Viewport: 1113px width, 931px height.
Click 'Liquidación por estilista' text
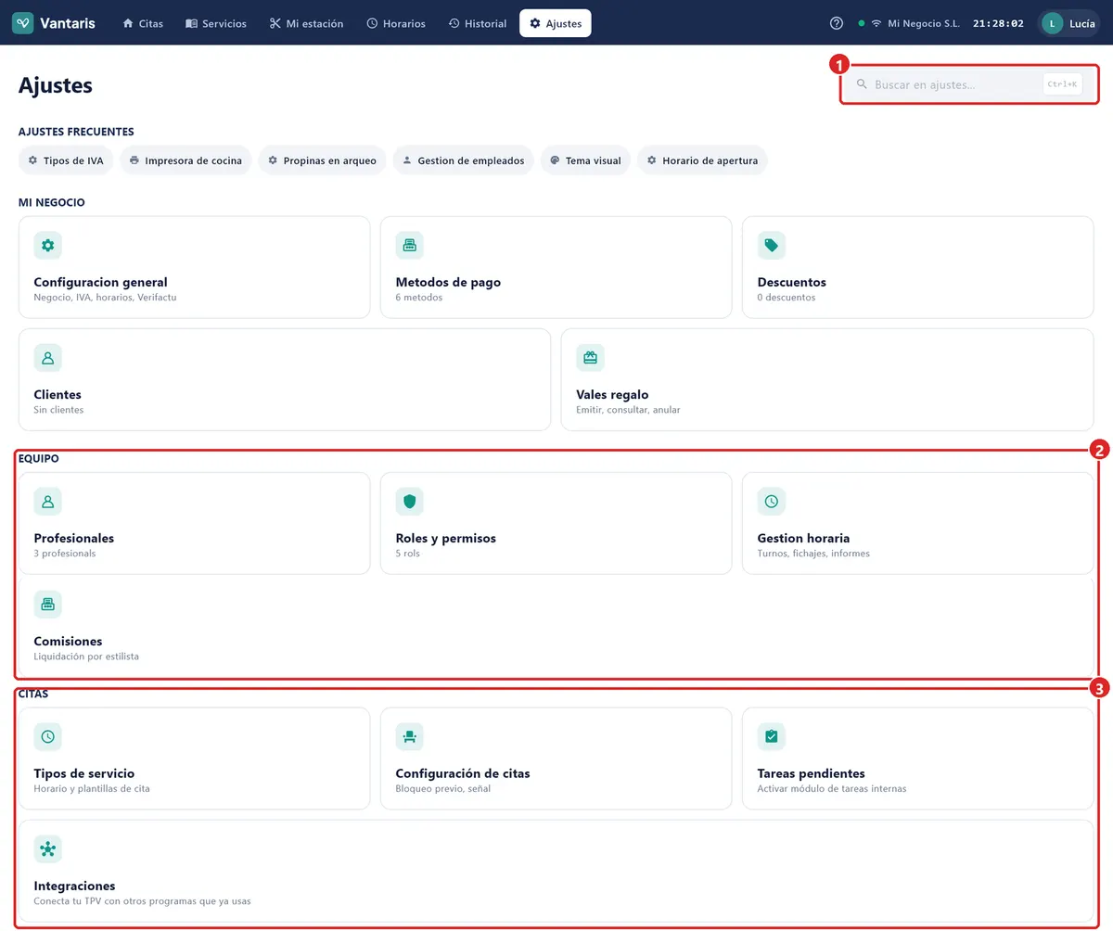[86, 657]
